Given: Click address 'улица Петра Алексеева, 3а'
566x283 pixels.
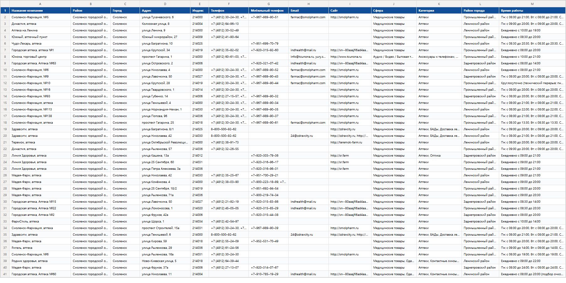Looking at the screenshot, I should pyautogui.click(x=165, y=169).
